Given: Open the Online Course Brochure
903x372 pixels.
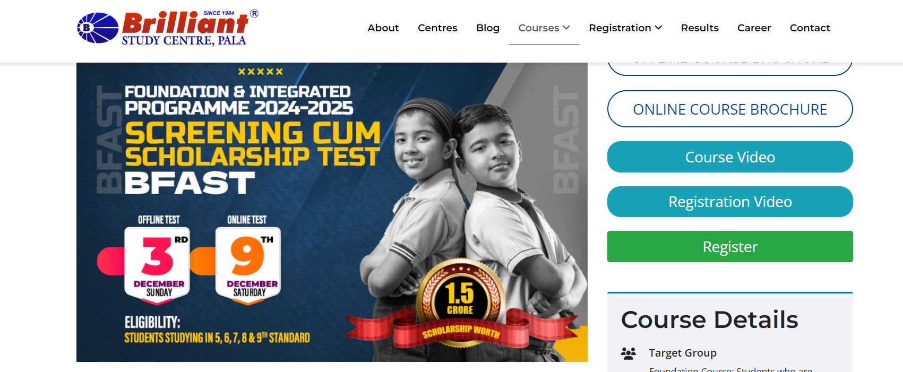Looking at the screenshot, I should [x=730, y=109].
